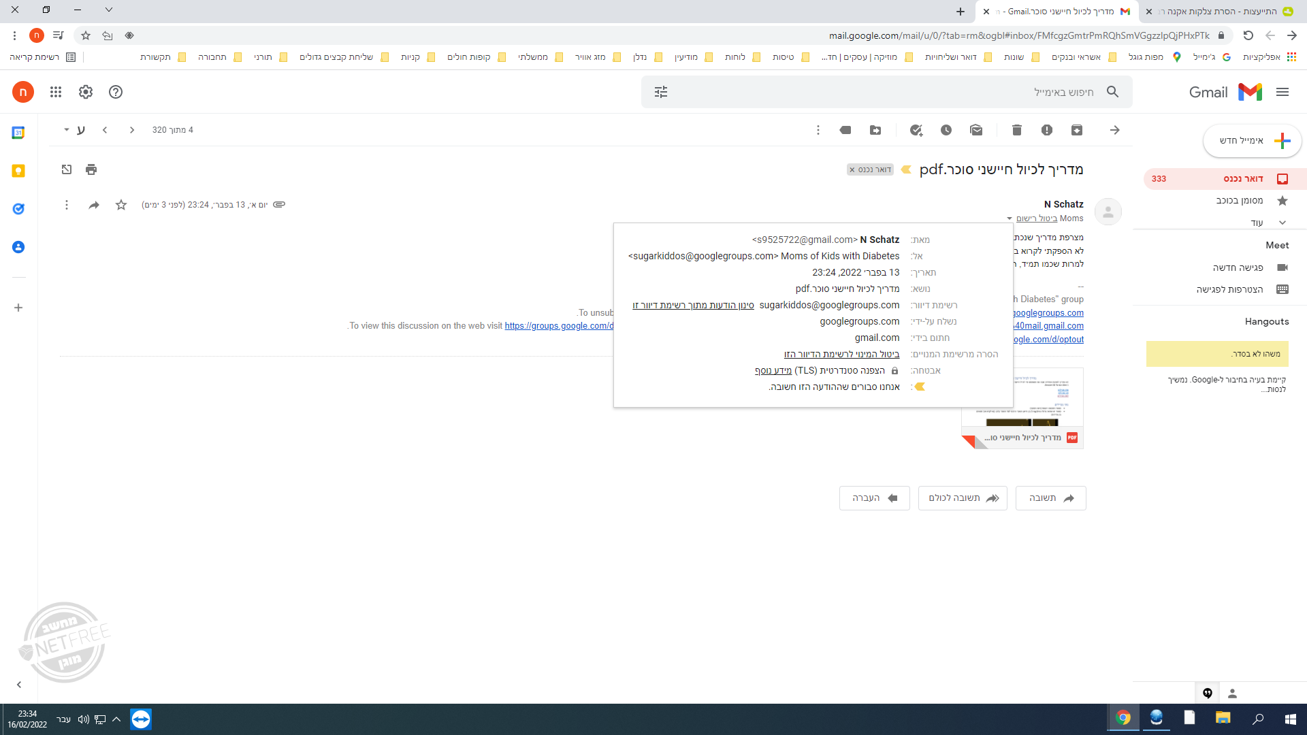Click the forward button 'העברה'
Viewport: 1307px width, 735px height.
pyautogui.click(x=874, y=498)
